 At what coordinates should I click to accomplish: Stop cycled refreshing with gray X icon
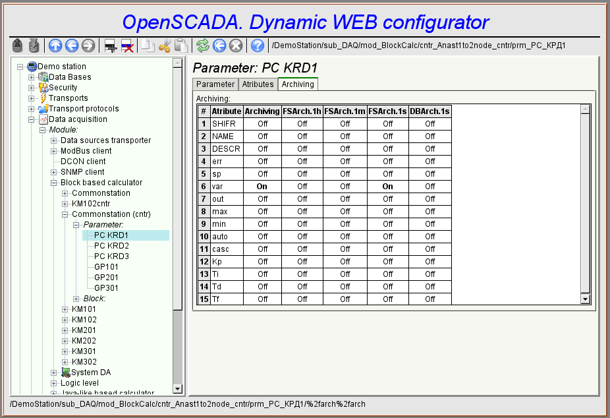[x=236, y=45]
